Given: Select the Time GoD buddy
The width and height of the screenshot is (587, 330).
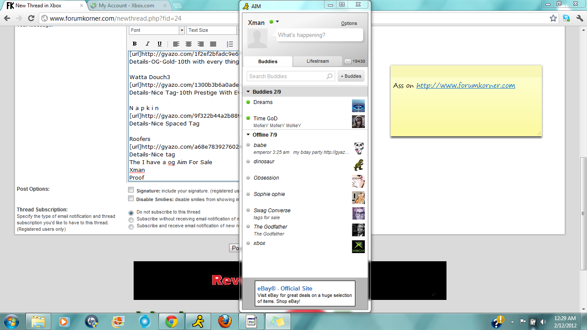Looking at the screenshot, I should pos(305,122).
